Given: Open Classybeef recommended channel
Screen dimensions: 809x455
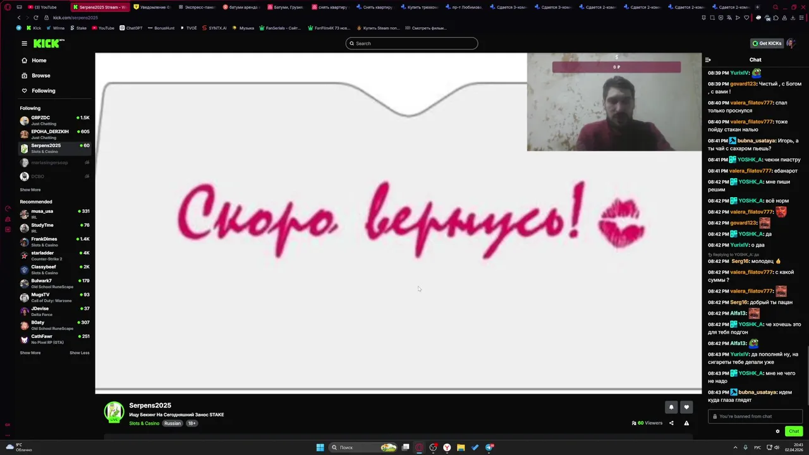Looking at the screenshot, I should 54,269.
